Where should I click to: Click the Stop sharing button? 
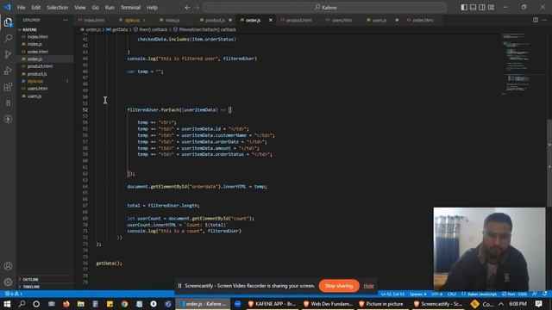(339, 286)
